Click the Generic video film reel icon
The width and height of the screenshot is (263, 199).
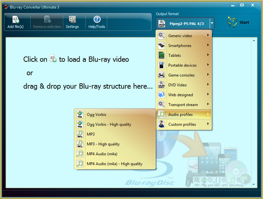[161, 36]
